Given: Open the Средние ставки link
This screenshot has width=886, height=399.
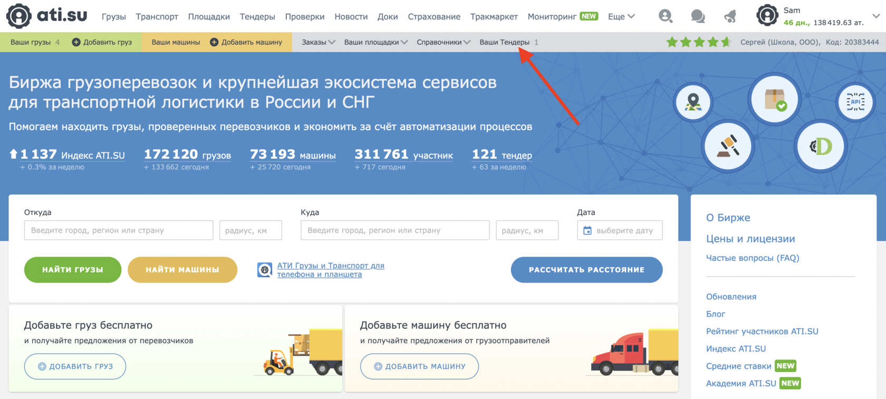Looking at the screenshot, I should pos(739,366).
